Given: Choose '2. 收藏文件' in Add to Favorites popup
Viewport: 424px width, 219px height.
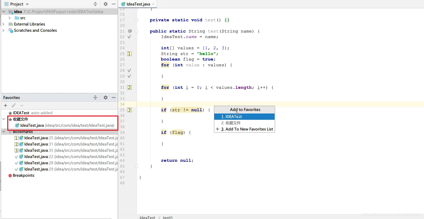Looking at the screenshot, I should 244,123.
